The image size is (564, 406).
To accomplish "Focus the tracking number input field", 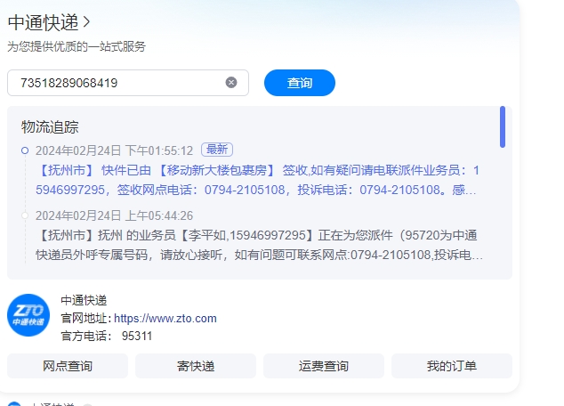I will pos(128,83).
